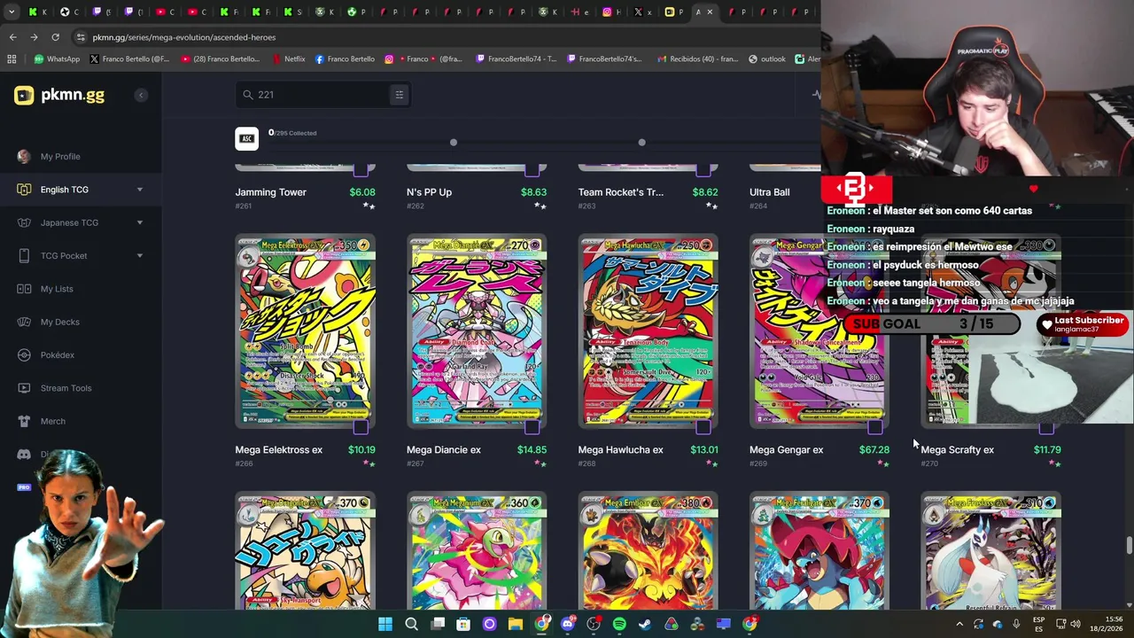The width and height of the screenshot is (1134, 638).
Task: Open My Lists via its icon
Action: click(x=24, y=289)
